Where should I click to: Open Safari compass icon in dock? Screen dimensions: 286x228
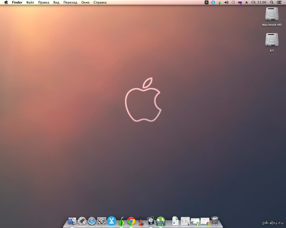coord(92,221)
